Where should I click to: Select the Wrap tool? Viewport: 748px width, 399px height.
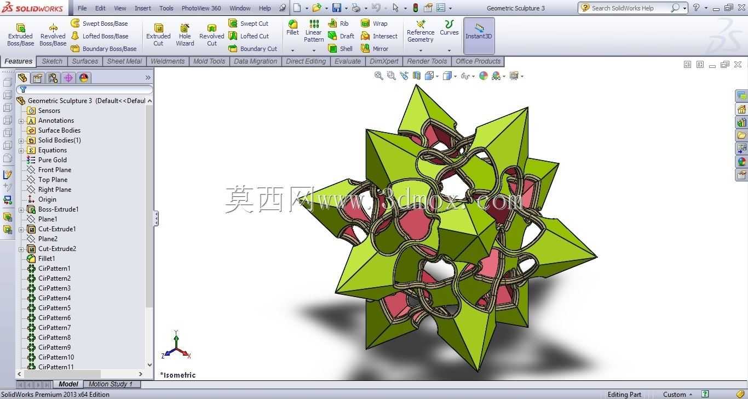[x=374, y=24]
